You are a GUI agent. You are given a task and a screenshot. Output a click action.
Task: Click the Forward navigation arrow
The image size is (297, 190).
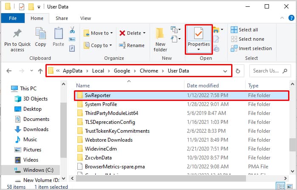[22, 71]
